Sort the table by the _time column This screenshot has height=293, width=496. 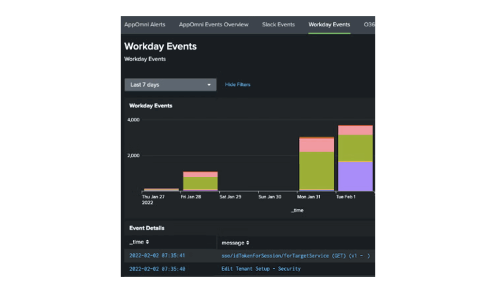[x=139, y=242]
